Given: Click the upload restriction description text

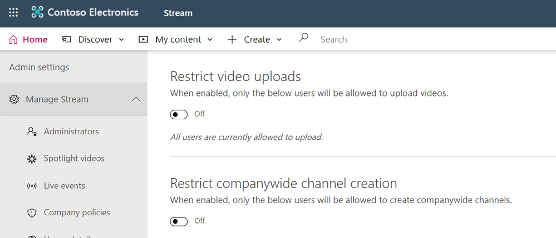Looking at the screenshot, I should point(309,93).
